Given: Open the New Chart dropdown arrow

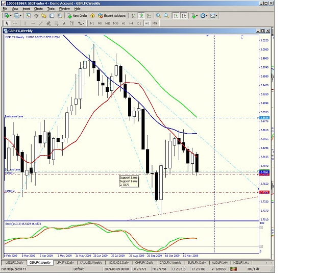Looking at the screenshot, I should click(x=11, y=16).
